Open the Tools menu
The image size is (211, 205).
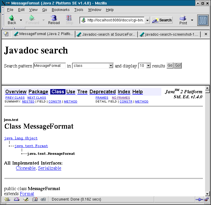click(79, 10)
